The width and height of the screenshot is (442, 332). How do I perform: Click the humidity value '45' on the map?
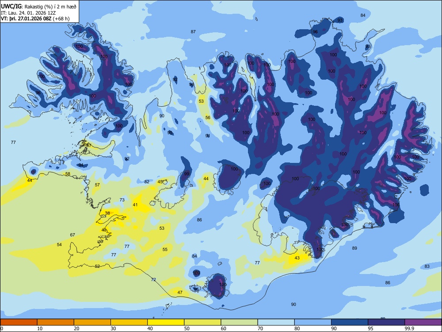click(160, 182)
